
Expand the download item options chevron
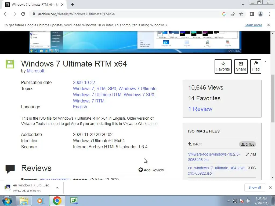(x=57, y=187)
